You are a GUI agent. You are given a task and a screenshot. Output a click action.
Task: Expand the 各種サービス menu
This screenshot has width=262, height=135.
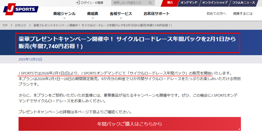tap(121, 14)
